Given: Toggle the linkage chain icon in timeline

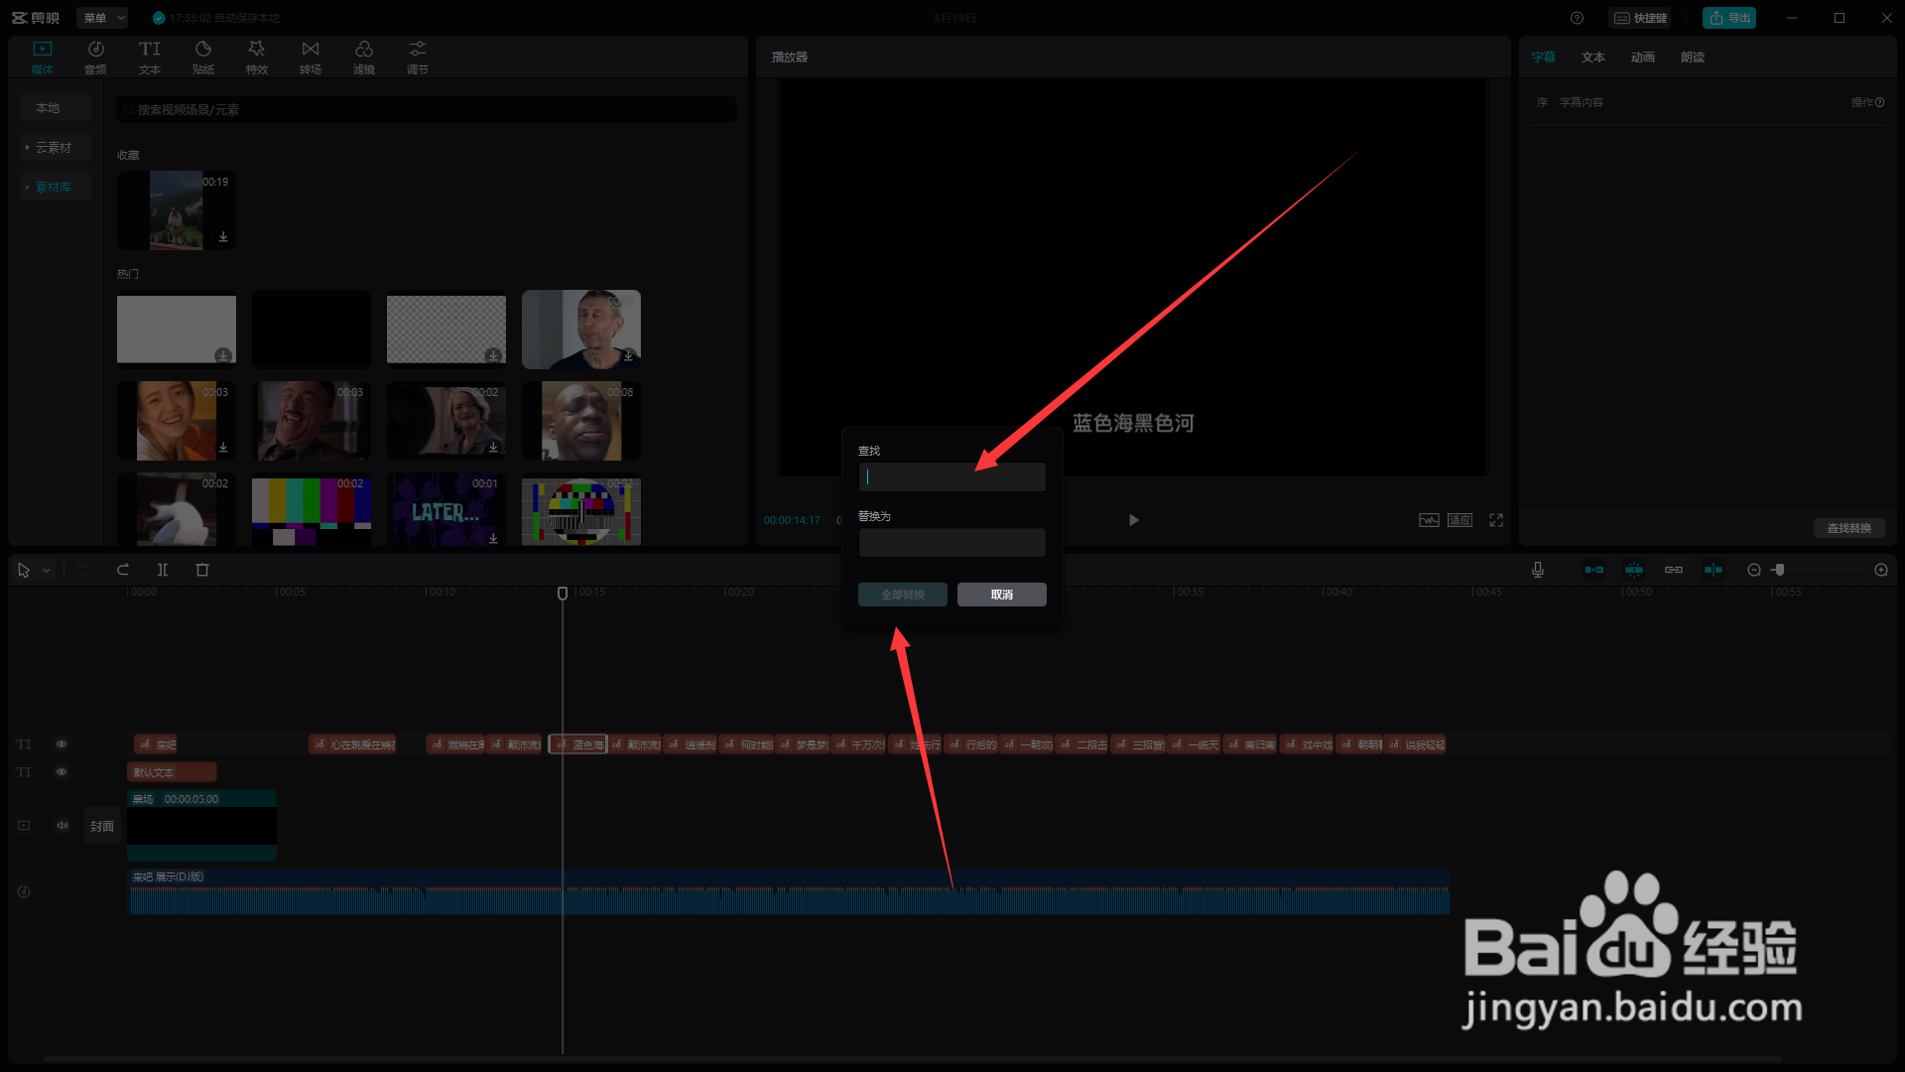Looking at the screenshot, I should (1674, 570).
